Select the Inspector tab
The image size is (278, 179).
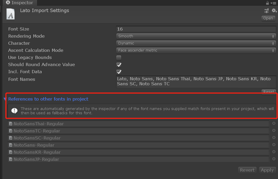[20, 3]
